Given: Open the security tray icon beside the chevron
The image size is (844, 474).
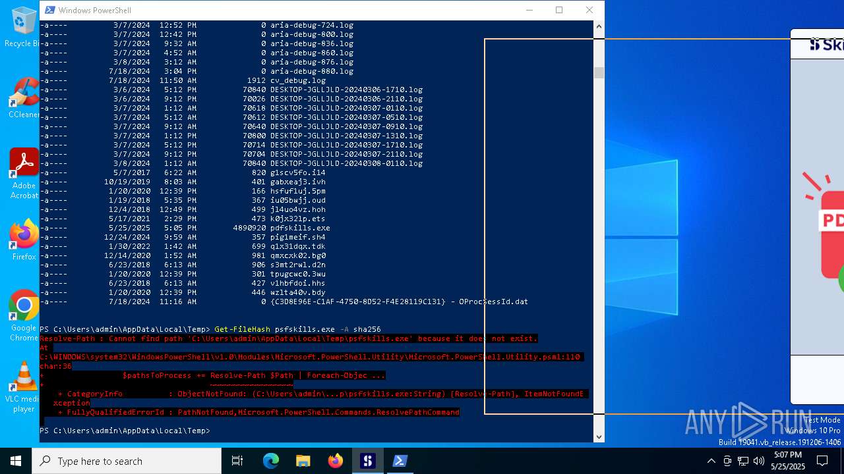Looking at the screenshot, I should (727, 461).
